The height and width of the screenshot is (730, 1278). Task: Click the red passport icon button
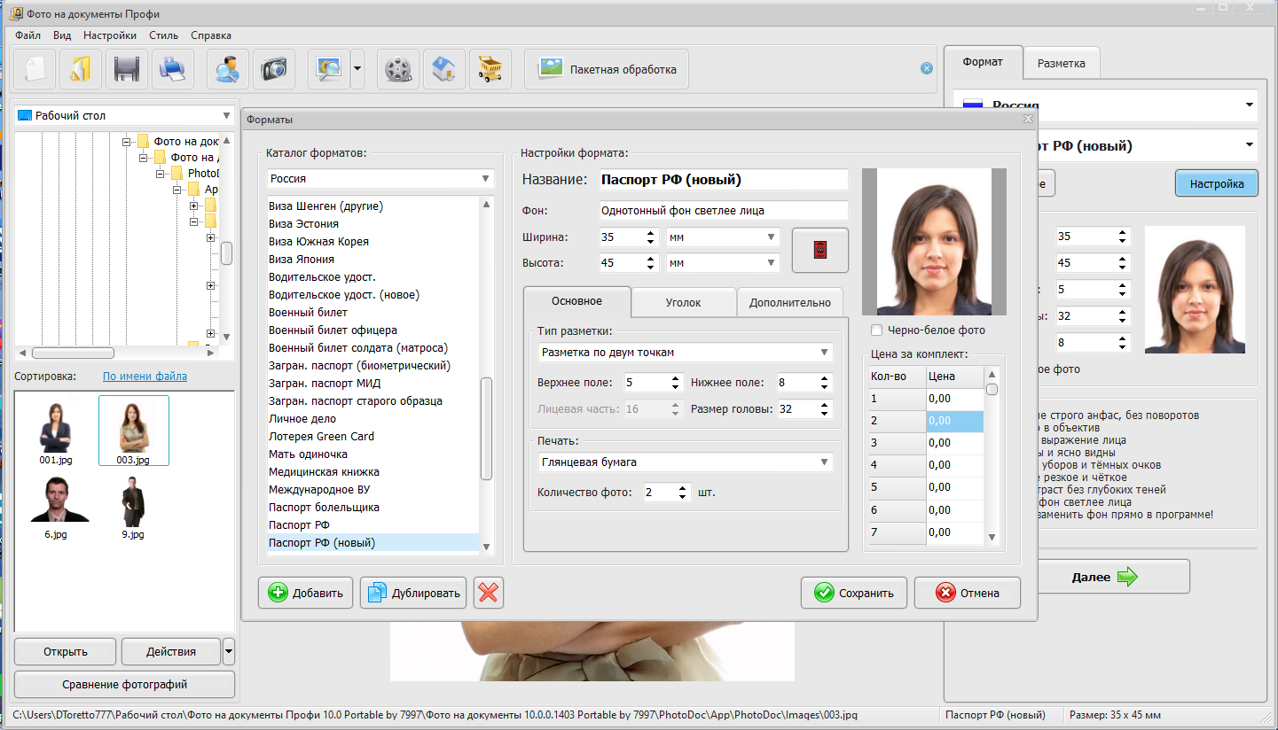click(820, 251)
